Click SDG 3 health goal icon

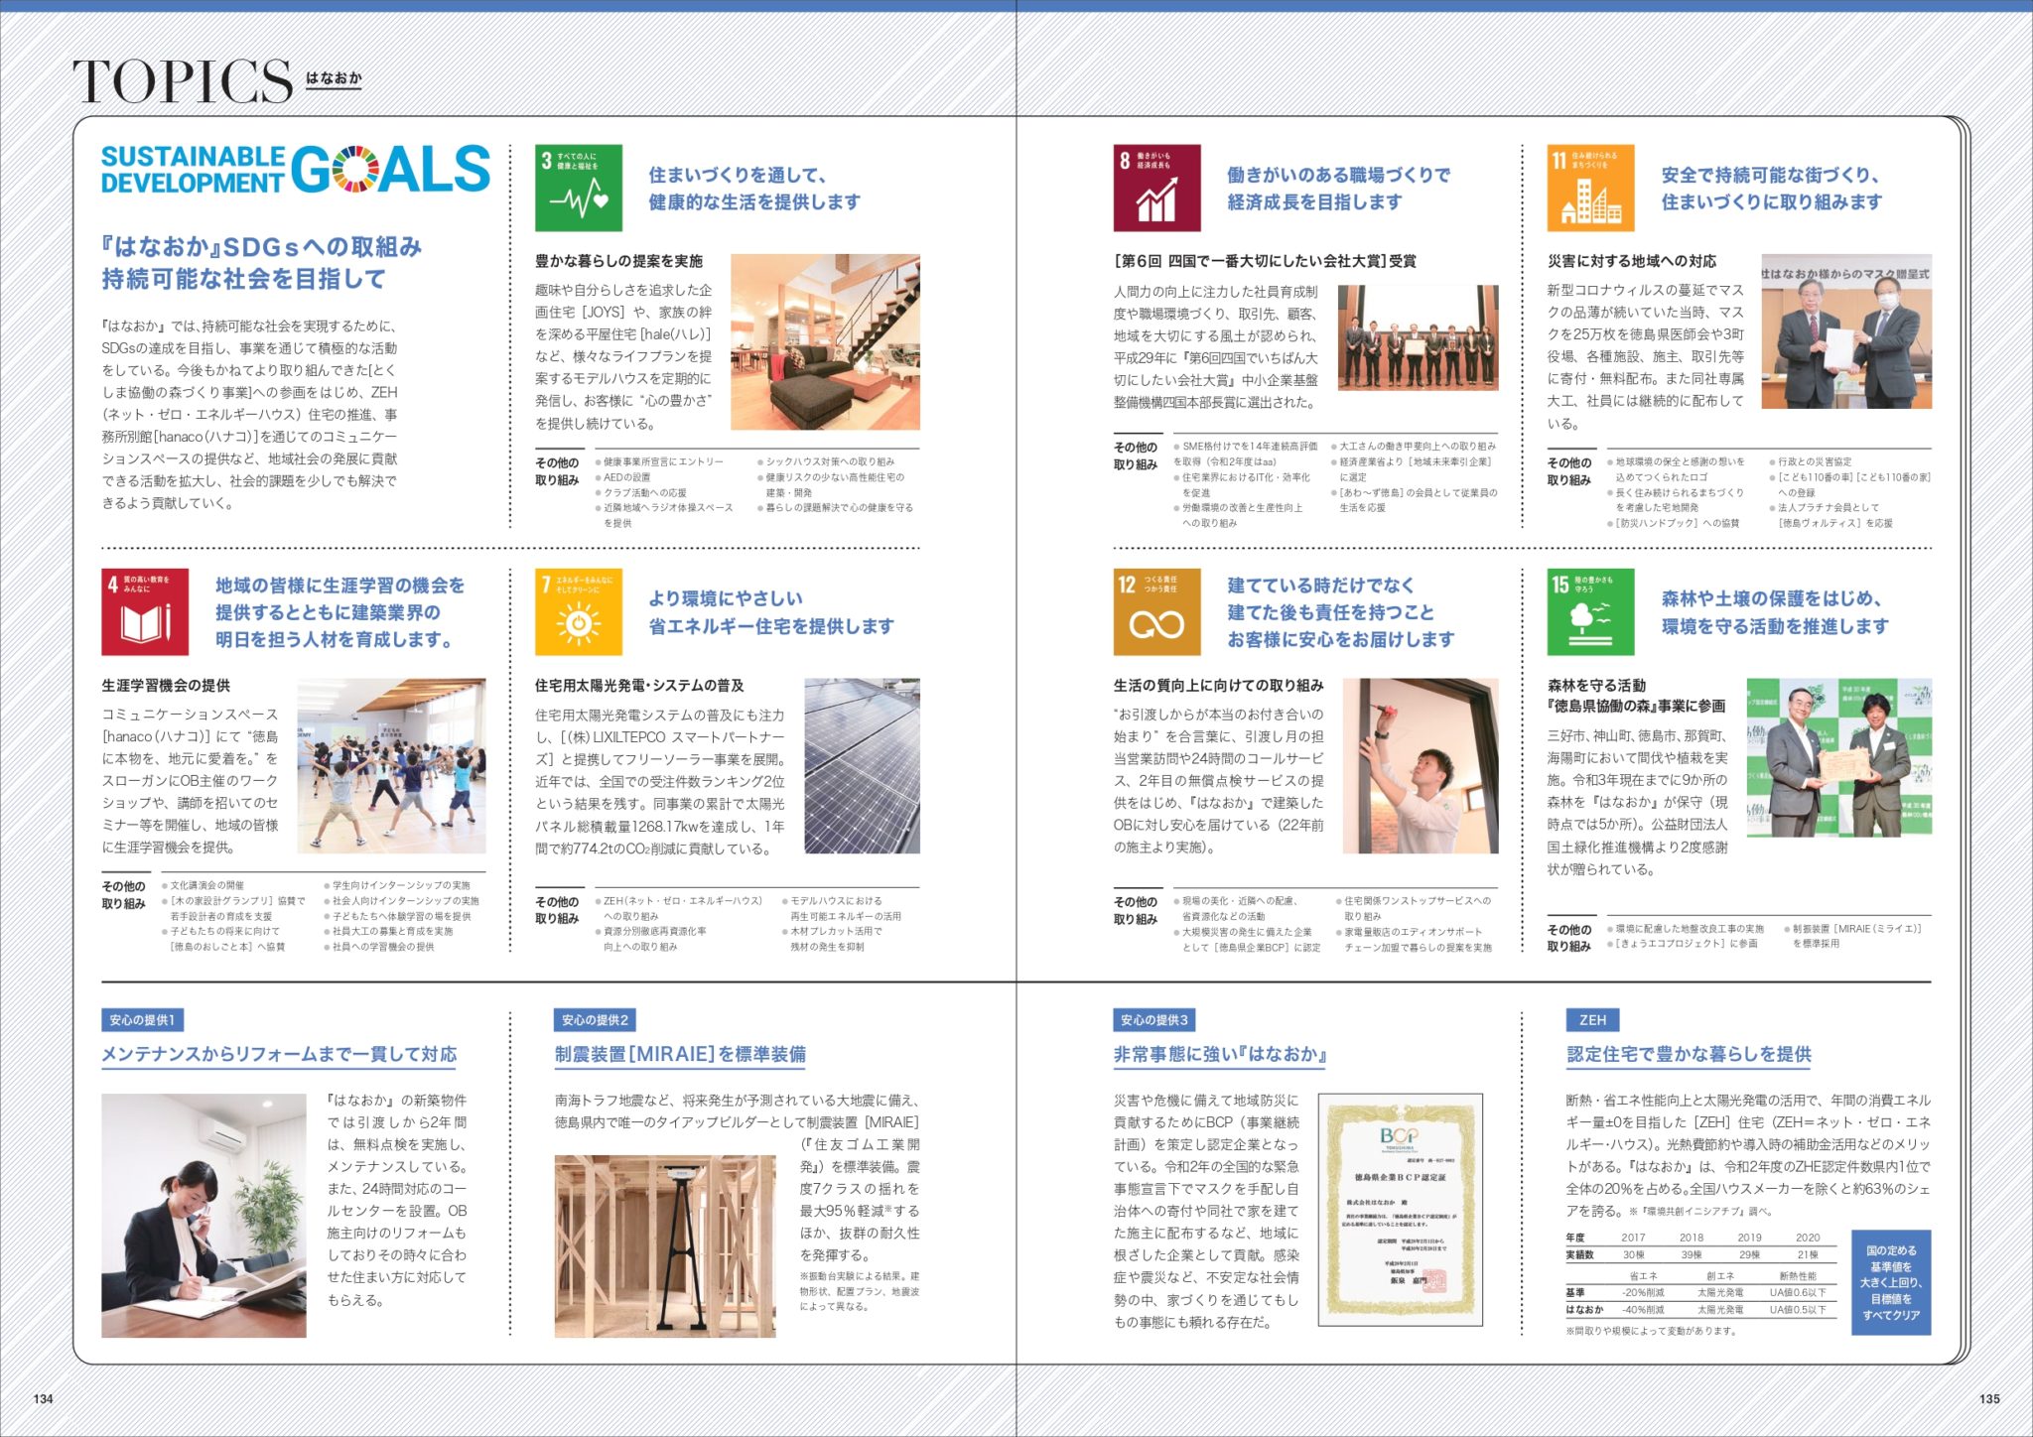[x=578, y=188]
